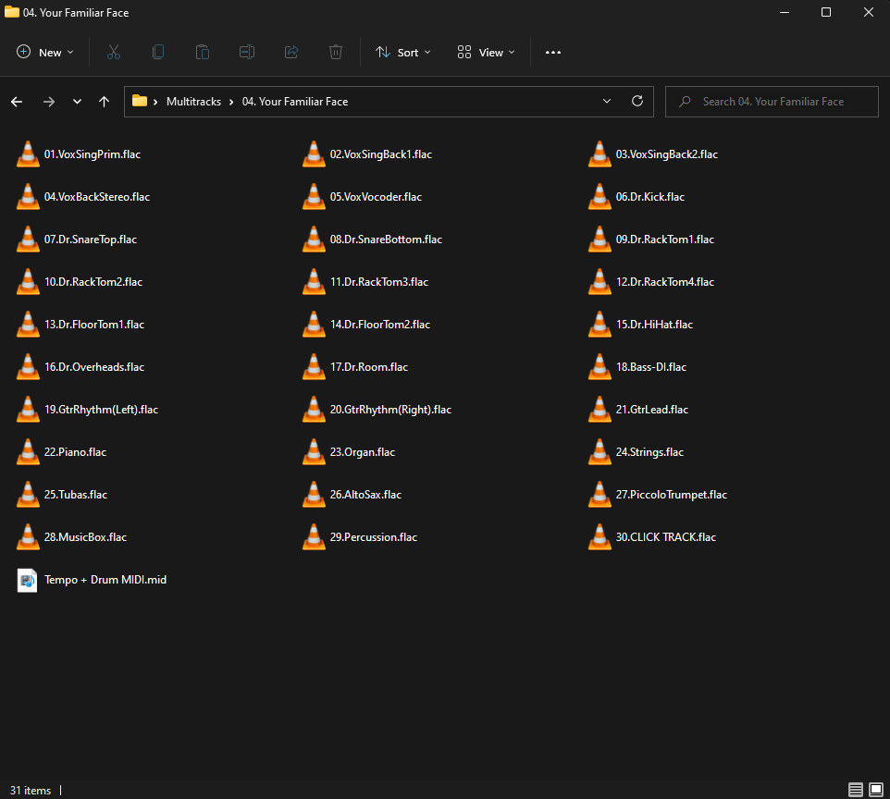Open the View dropdown

pyautogui.click(x=485, y=52)
